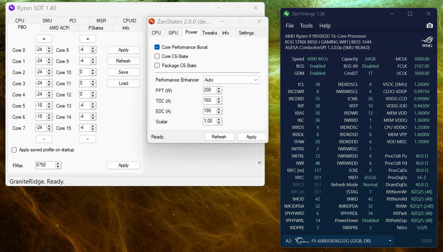Click the Core 0 offset stepper
Viewport: 443px width, 252px height.
(x=49, y=50)
